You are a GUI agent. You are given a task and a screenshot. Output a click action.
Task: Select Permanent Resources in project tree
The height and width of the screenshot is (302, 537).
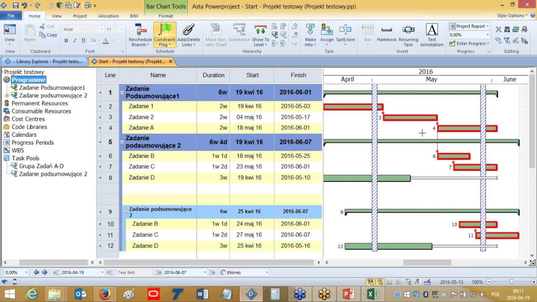point(39,103)
